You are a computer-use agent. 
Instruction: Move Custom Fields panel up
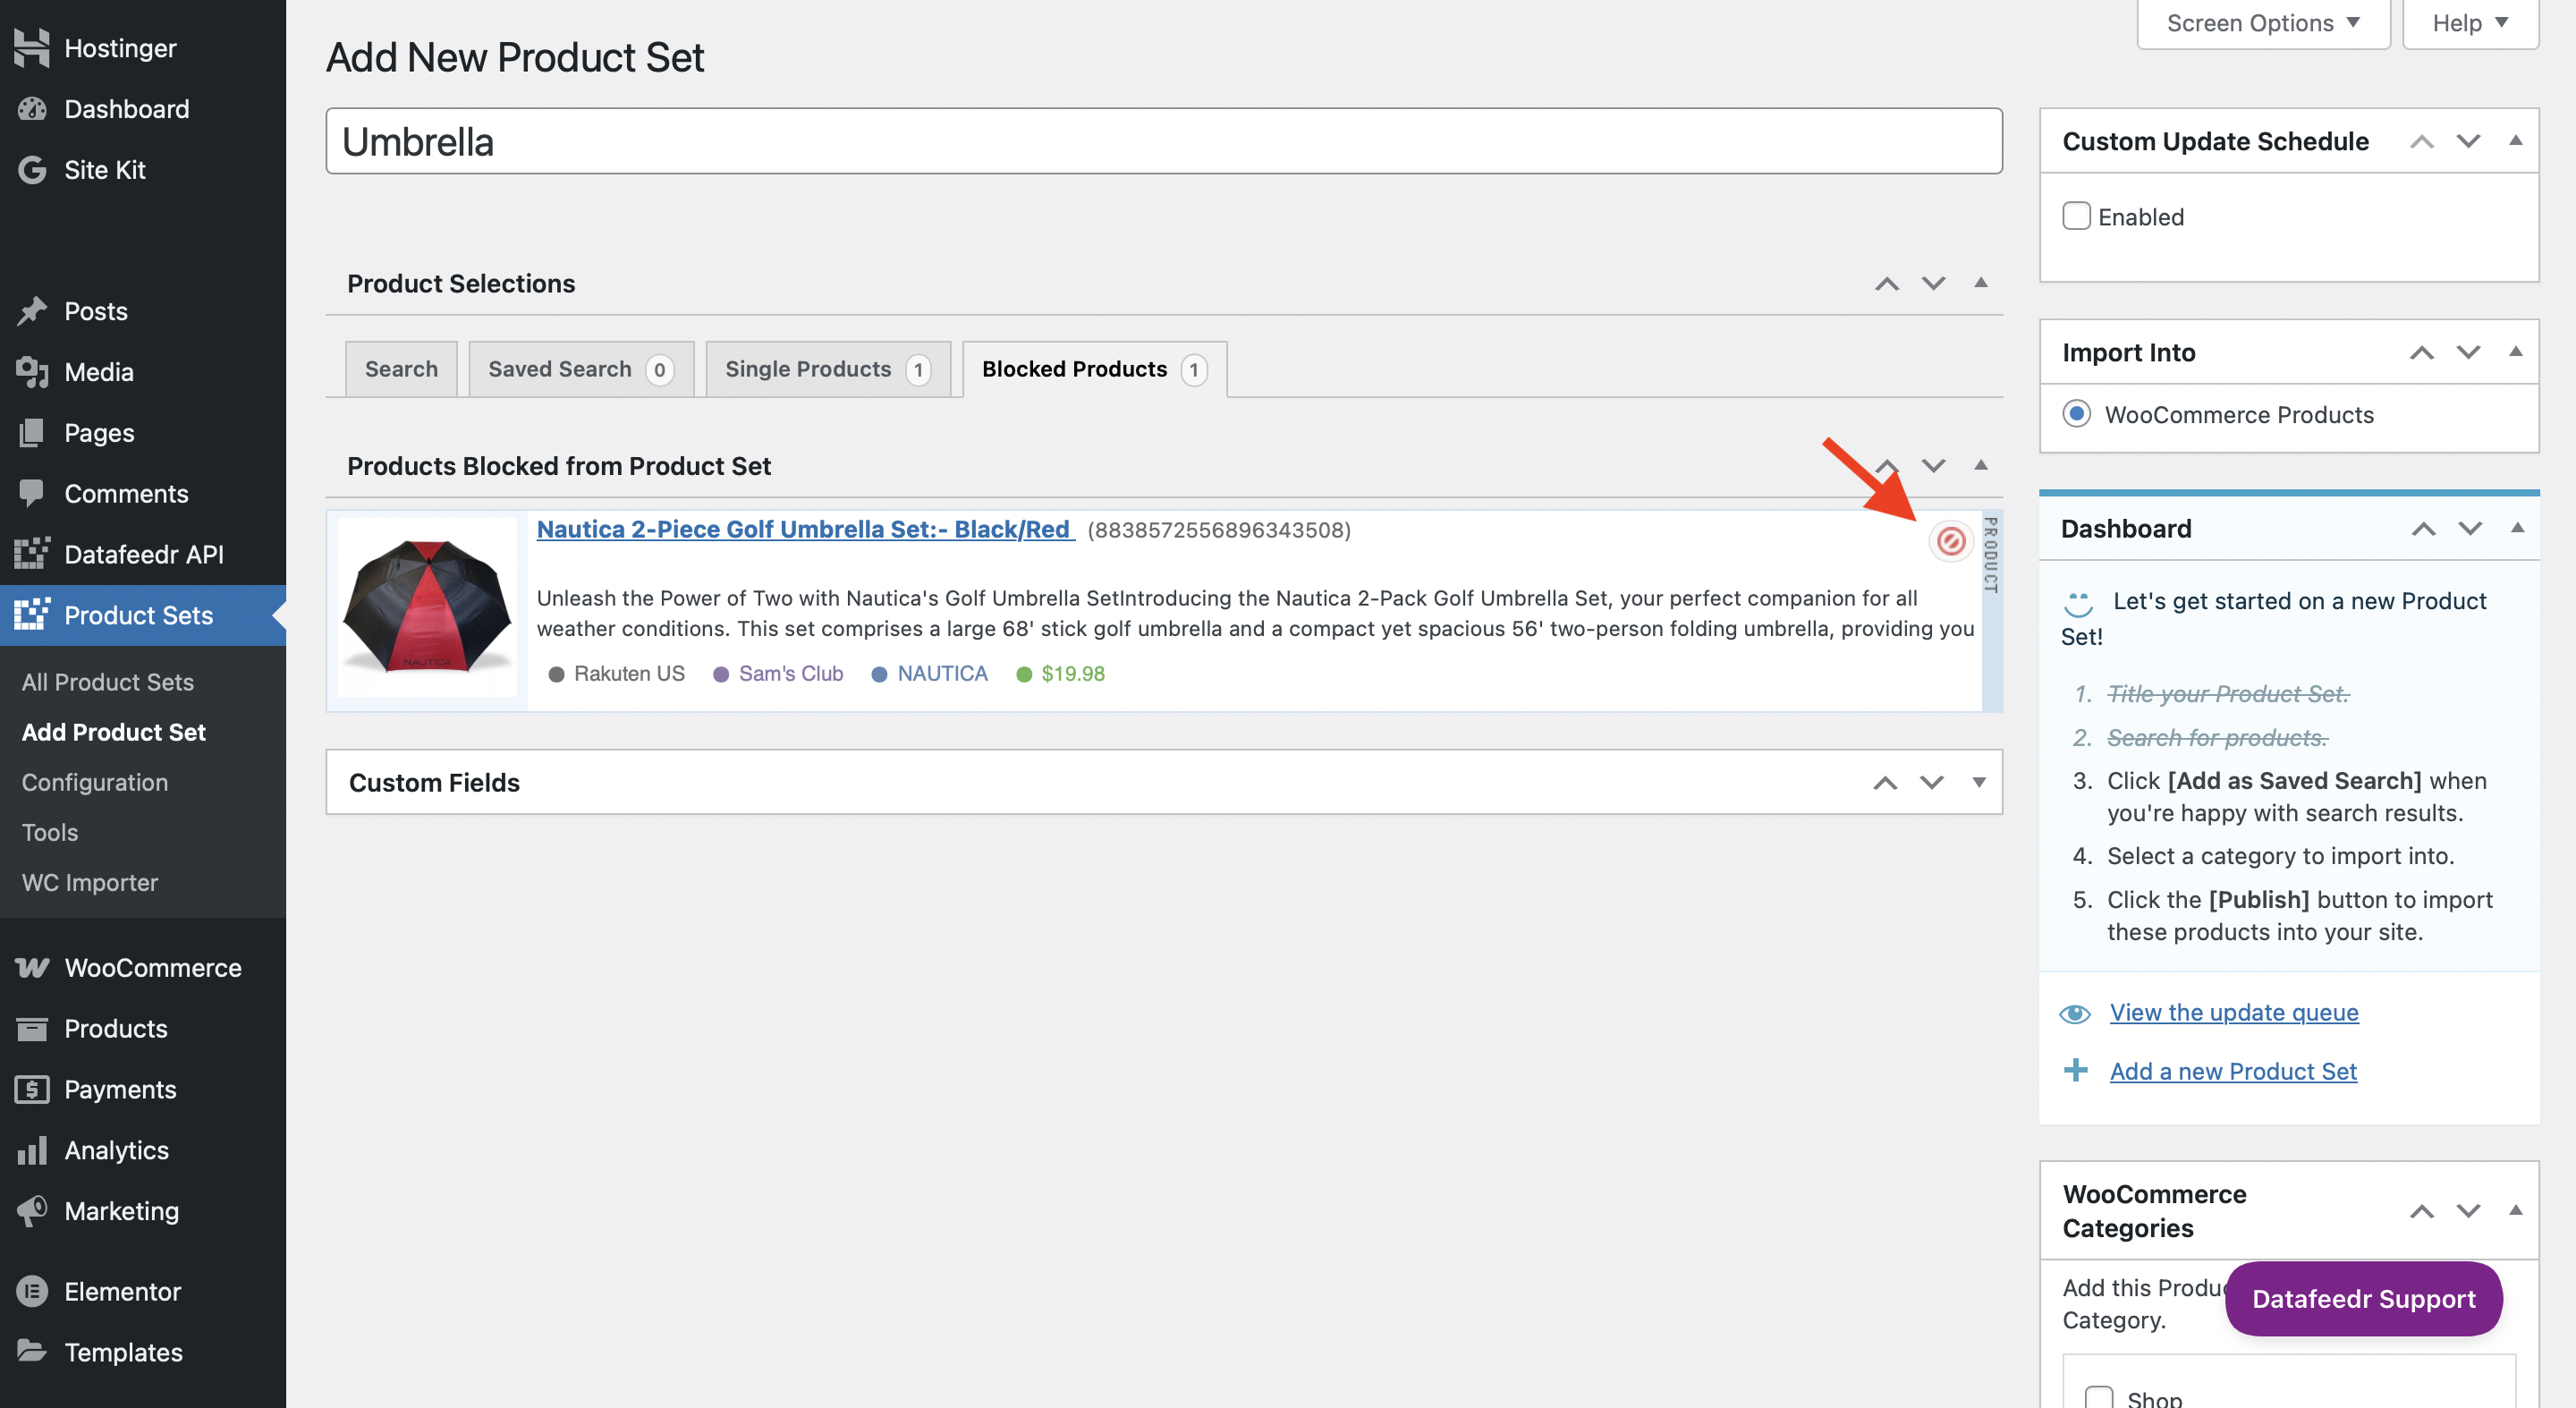[1885, 783]
